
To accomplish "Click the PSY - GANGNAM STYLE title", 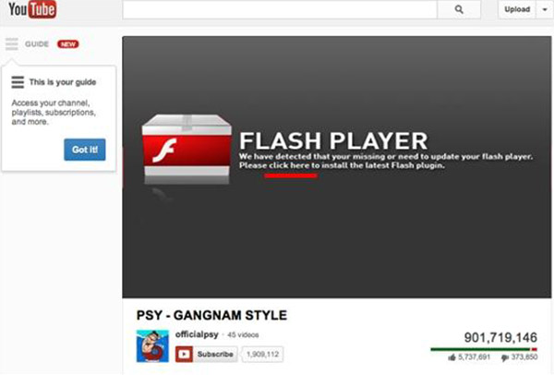I will (x=211, y=315).
